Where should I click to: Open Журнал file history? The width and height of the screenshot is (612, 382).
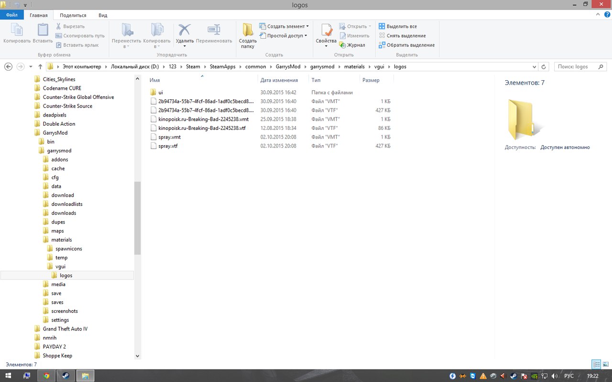(352, 45)
